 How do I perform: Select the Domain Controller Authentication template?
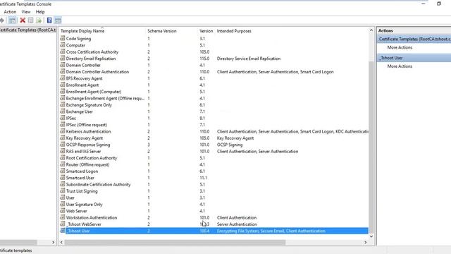click(x=97, y=72)
